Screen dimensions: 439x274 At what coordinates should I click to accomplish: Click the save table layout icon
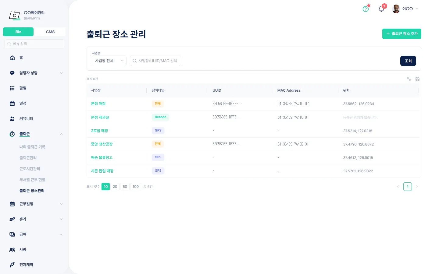[418, 79]
